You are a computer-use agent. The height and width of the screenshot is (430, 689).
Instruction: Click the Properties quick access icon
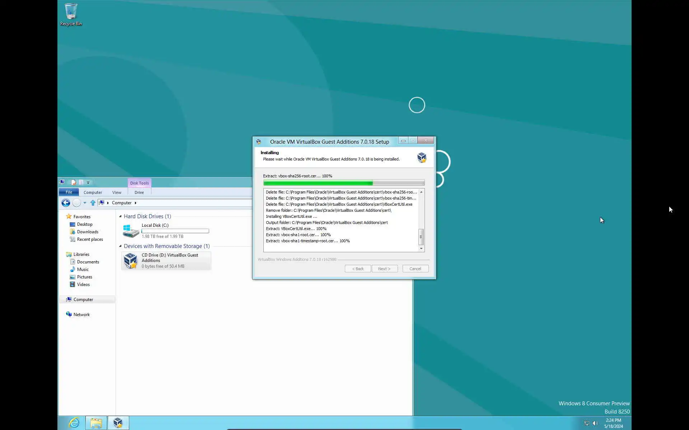73,182
